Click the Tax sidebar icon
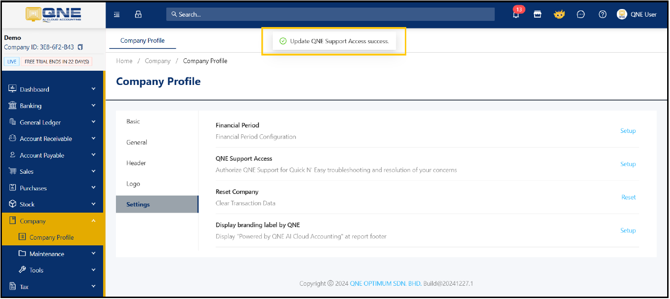Screen dimensions: 670x299 click(13, 286)
